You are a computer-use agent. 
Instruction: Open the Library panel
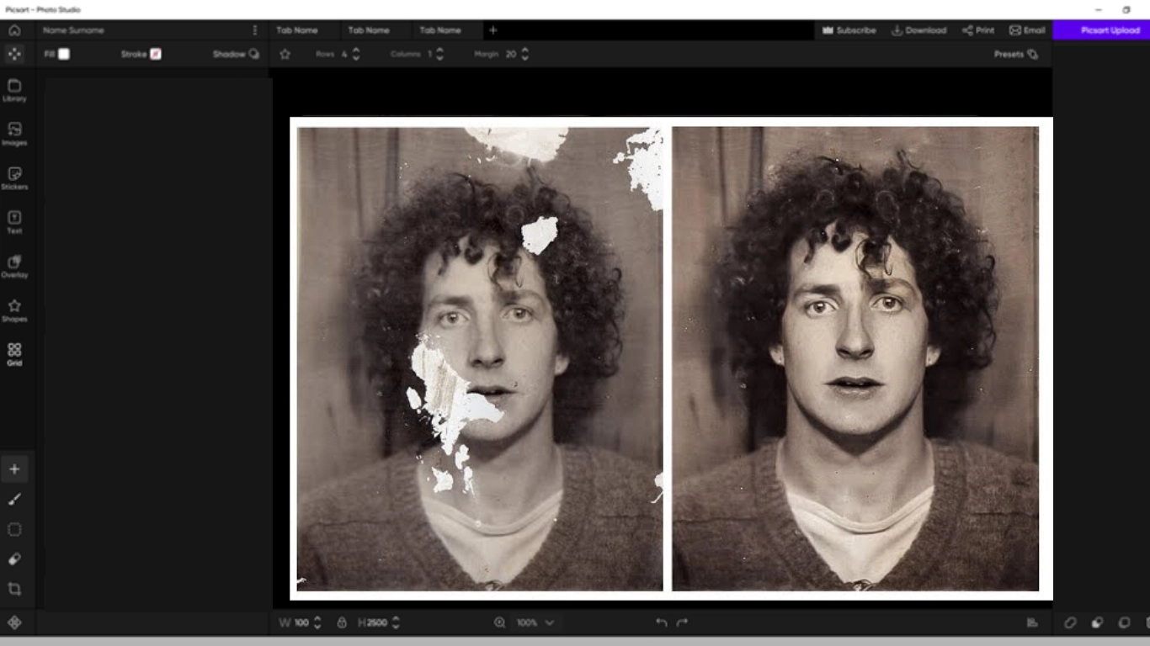(x=14, y=90)
